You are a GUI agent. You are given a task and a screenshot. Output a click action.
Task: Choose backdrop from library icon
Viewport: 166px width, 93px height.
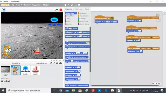2,81
